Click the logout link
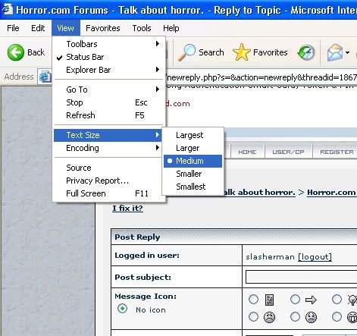357x336 pixels. [315, 257]
